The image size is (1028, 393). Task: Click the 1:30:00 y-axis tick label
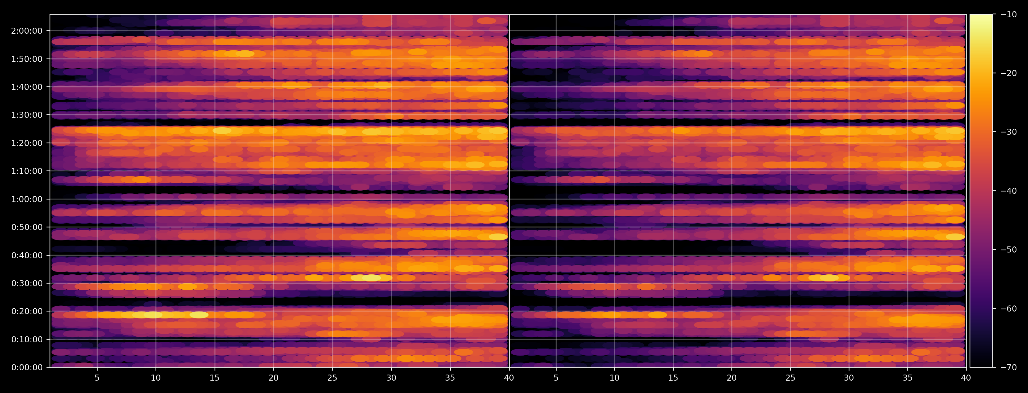pos(27,115)
